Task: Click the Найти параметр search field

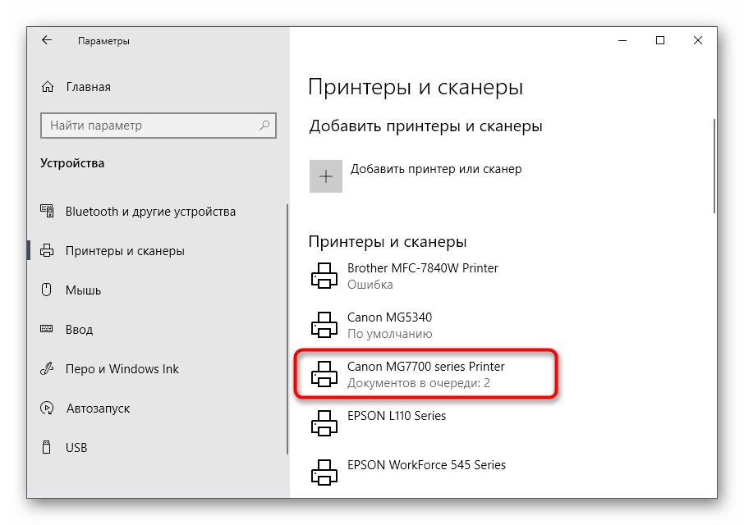Action: [x=158, y=126]
